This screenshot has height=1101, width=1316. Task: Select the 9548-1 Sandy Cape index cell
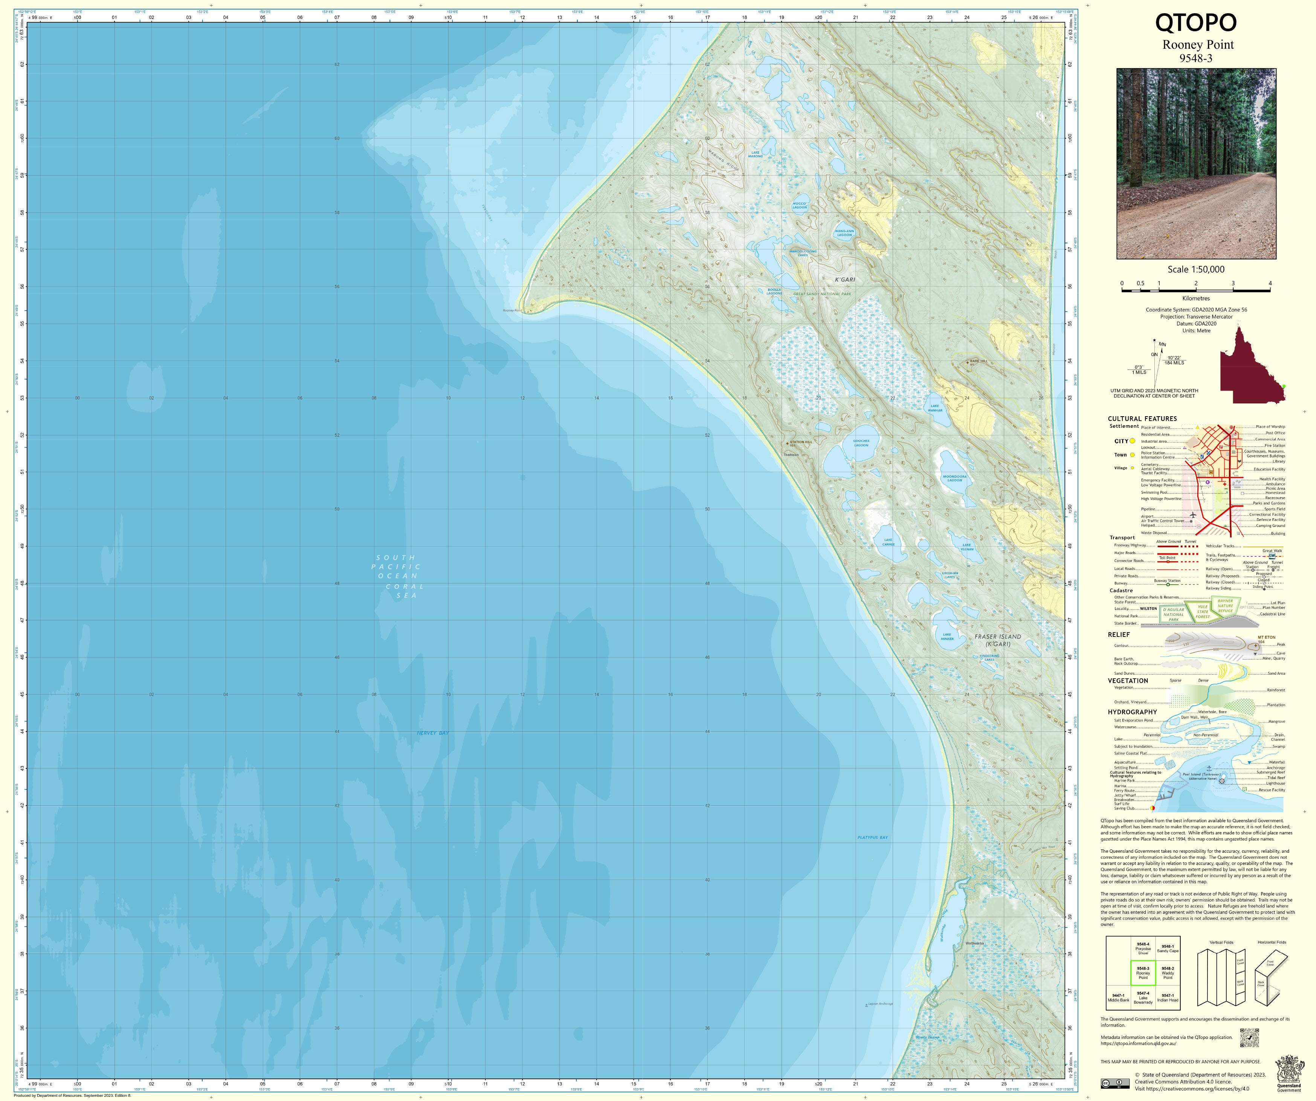1168,949
